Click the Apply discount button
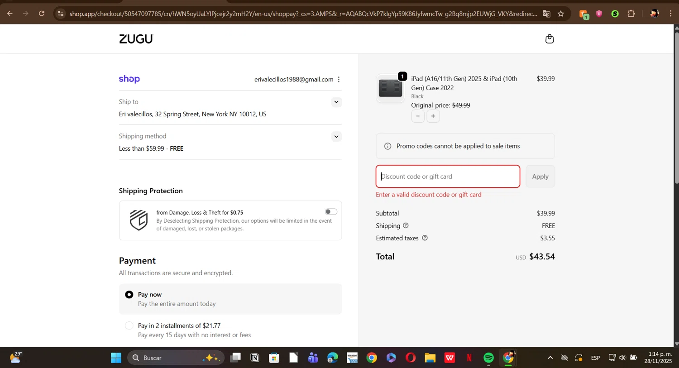 [x=540, y=177]
